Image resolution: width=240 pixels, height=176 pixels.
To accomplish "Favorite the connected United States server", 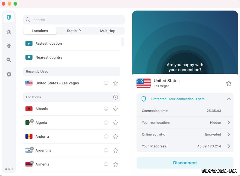I will pos(229,83).
